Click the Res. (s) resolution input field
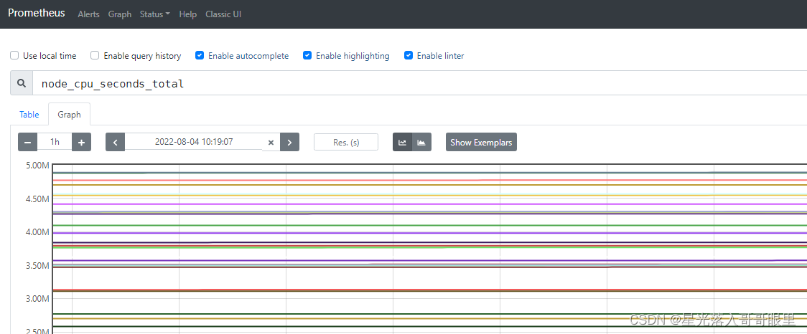The width and height of the screenshot is (807, 334). [x=346, y=142]
